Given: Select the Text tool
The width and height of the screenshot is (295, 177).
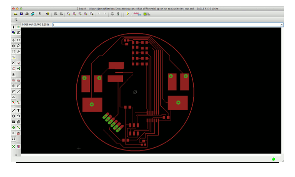Looking at the screenshot, I should pyautogui.click(x=18, y=111).
